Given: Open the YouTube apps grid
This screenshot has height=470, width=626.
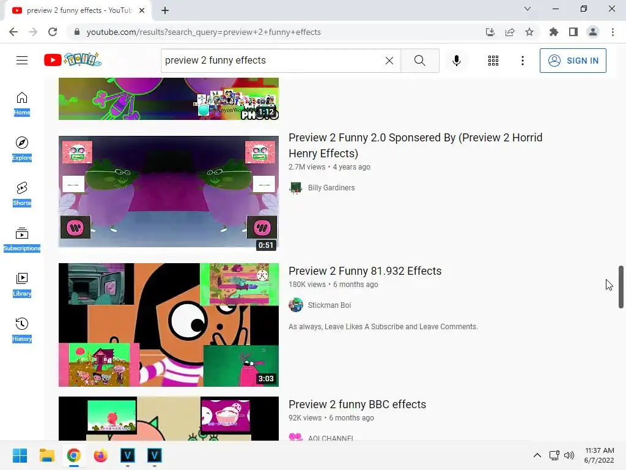Looking at the screenshot, I should coord(493,61).
